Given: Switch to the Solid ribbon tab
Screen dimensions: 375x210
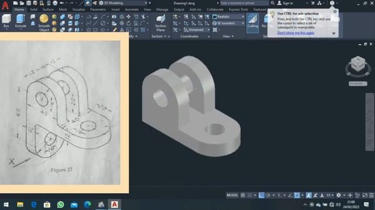Looking at the screenshot, I should click(34, 9).
